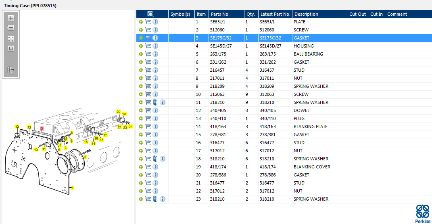Screen dimensions: 432x224
Task: Click the Timing Case (PPL078515) title
Action: (30, 6)
